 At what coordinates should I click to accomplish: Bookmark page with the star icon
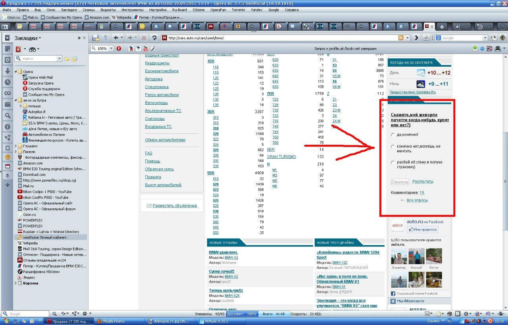click(x=426, y=38)
